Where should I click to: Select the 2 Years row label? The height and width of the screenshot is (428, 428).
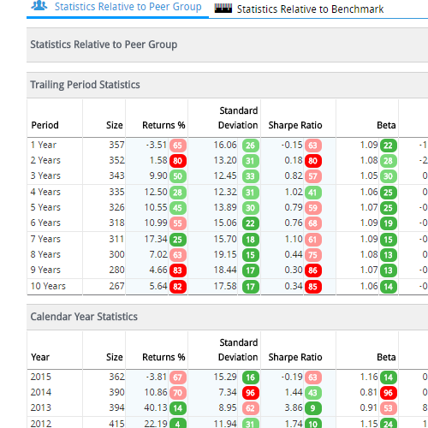pyautogui.click(x=45, y=160)
